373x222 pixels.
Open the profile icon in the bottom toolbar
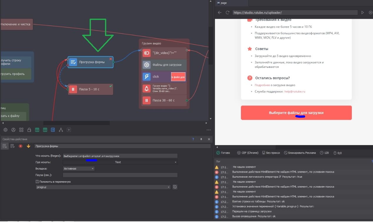click(x=13, y=130)
